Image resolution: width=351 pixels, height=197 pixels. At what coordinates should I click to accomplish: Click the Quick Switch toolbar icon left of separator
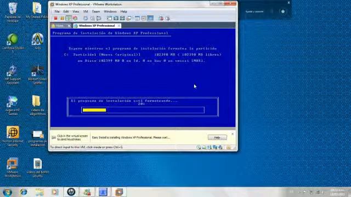tap(129, 18)
